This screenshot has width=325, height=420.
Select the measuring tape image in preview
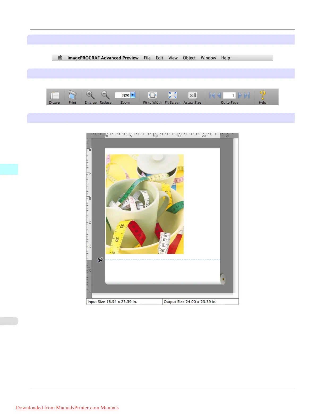pos(145,204)
